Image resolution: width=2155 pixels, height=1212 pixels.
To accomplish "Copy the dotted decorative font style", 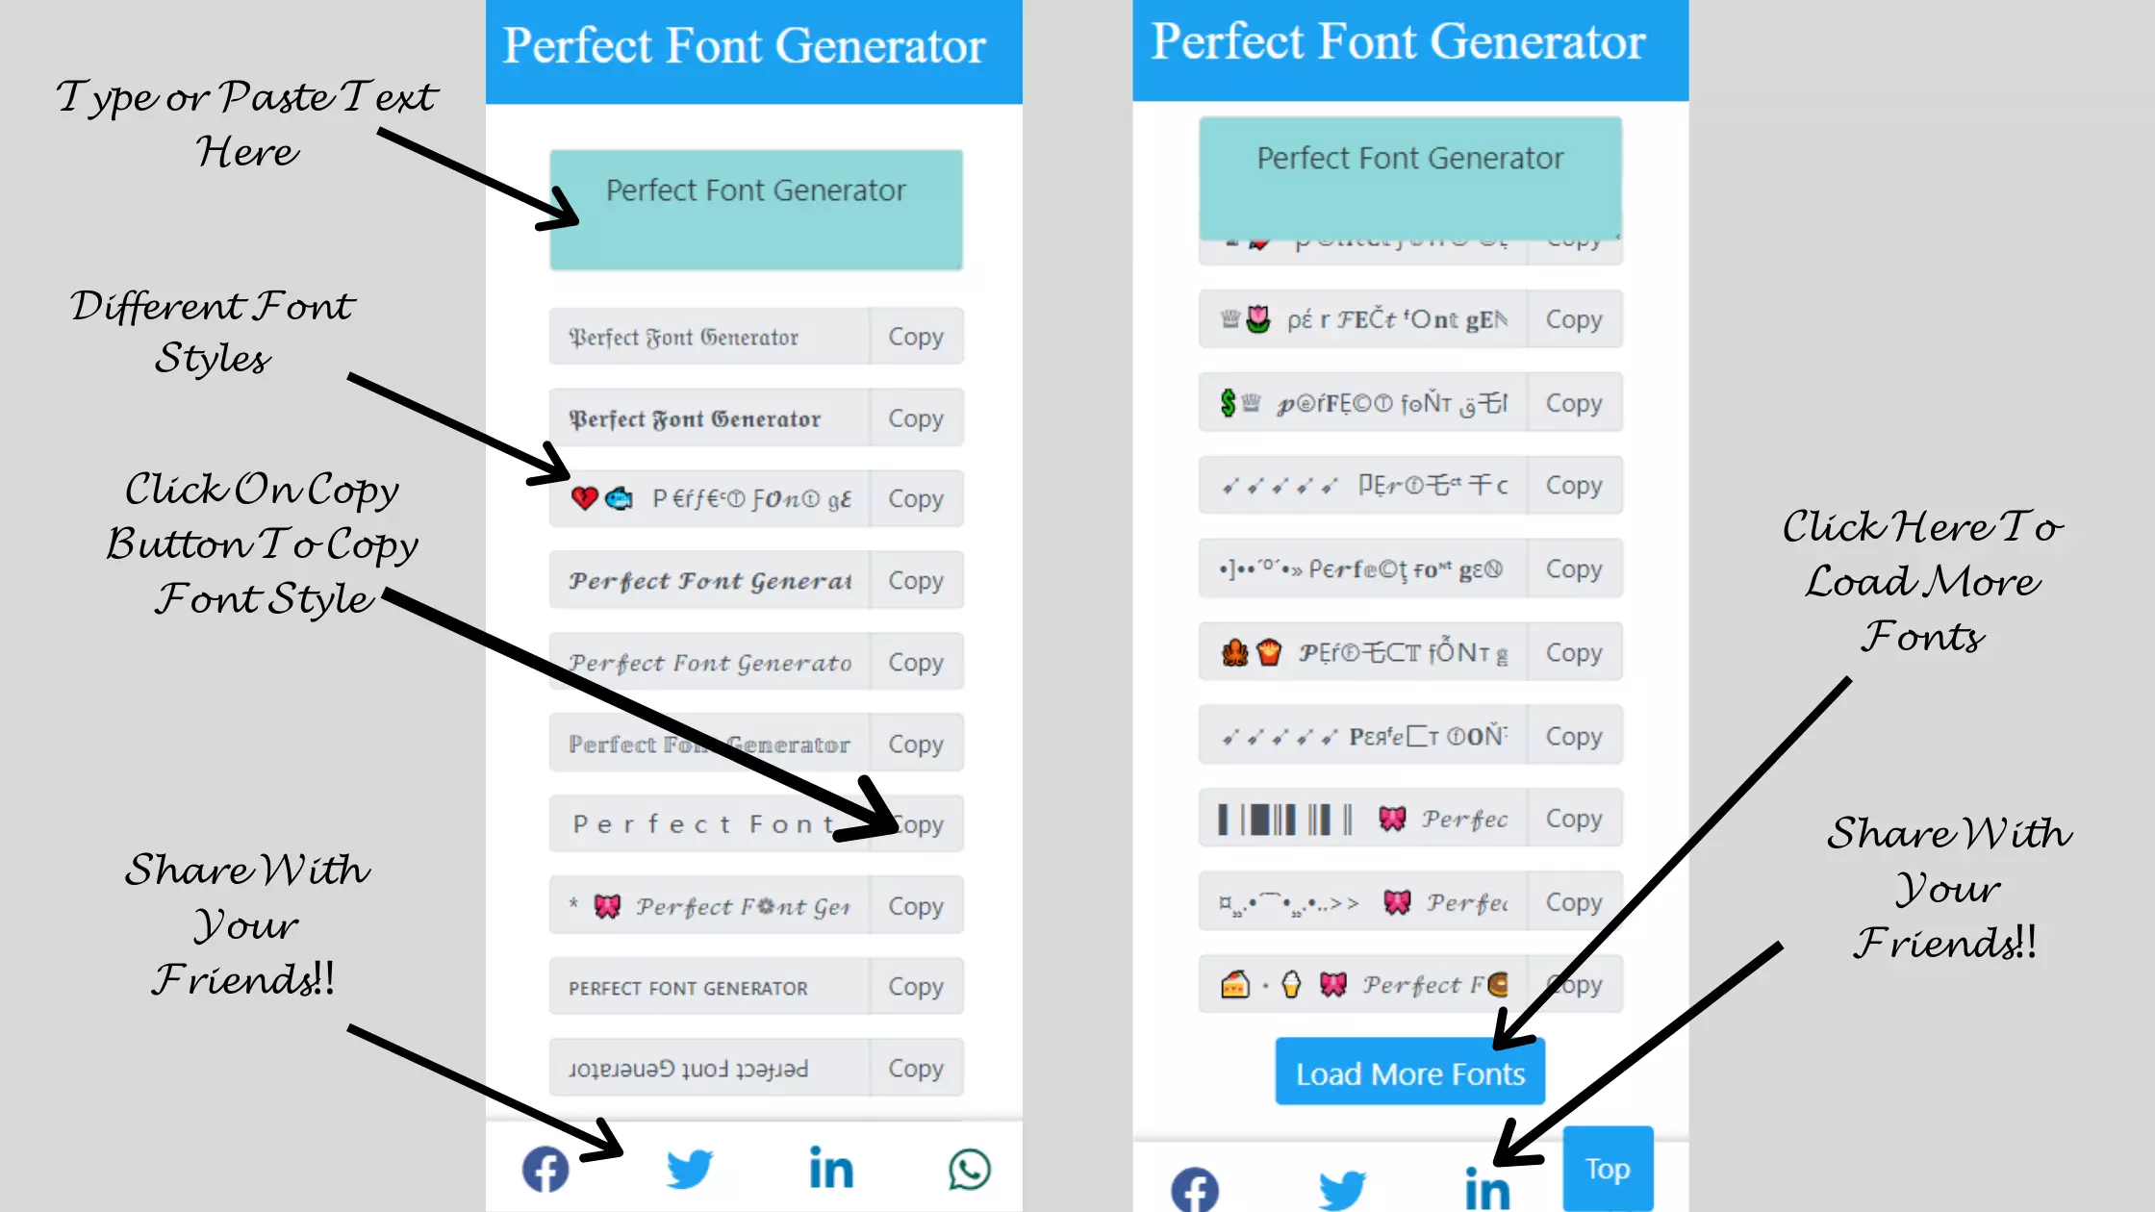I will 1573,568.
